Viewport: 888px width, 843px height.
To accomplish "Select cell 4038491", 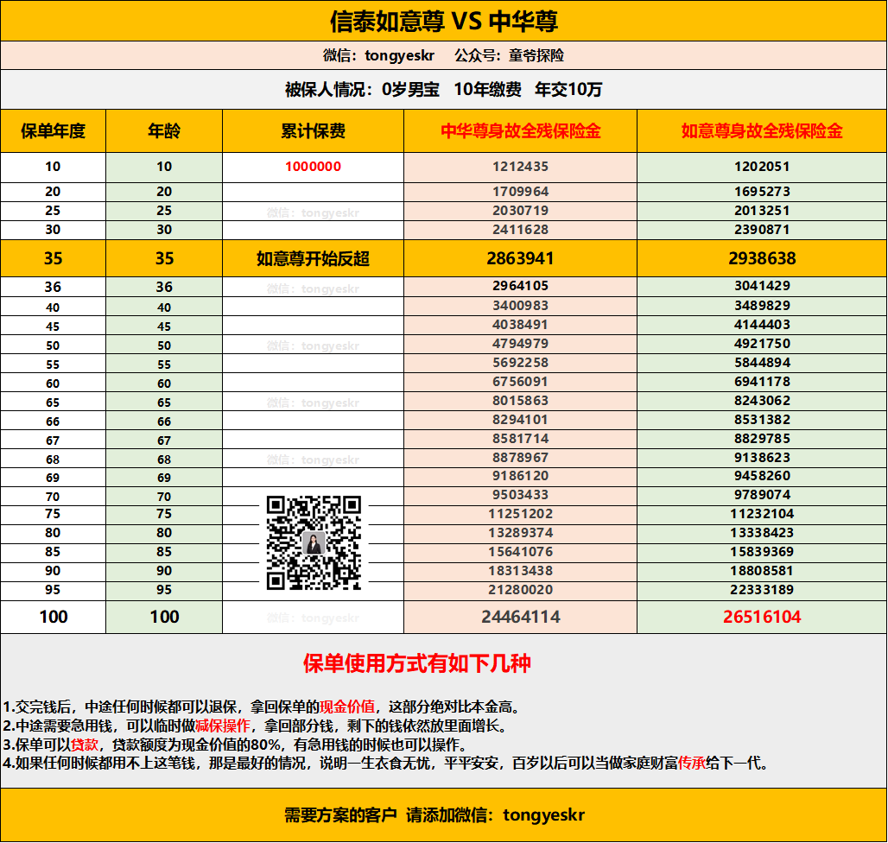I will (x=521, y=325).
